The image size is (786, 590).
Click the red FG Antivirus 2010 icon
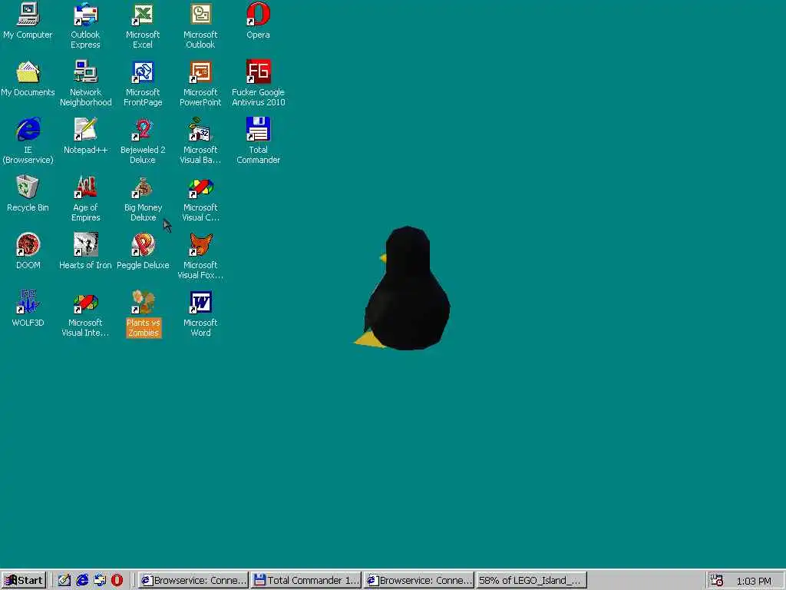[x=258, y=72]
